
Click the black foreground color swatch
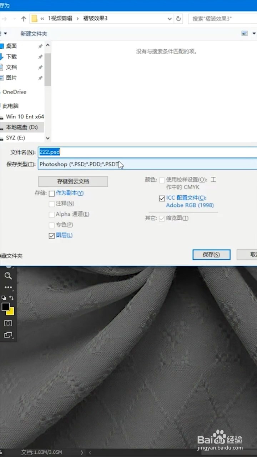5,307
